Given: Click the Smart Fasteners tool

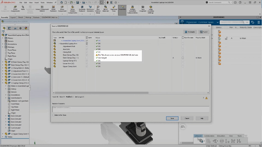Looking at the screenshot, I should click(53, 9).
